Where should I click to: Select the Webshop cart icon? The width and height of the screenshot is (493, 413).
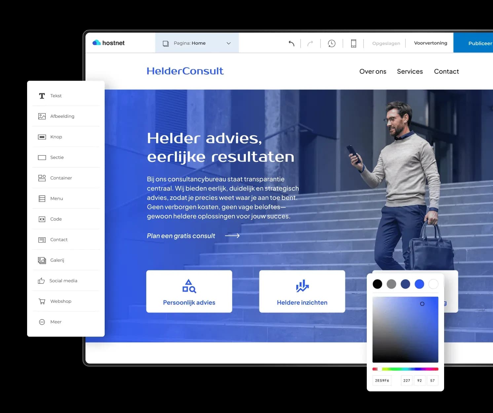tap(42, 301)
